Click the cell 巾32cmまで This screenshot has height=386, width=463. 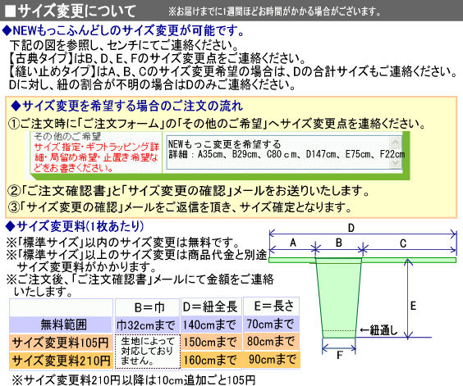coord(147,325)
